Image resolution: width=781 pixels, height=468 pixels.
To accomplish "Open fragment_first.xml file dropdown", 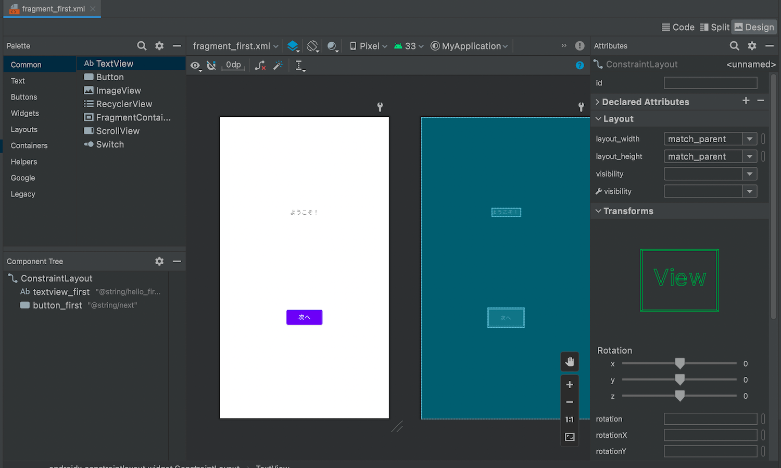I will [x=235, y=46].
